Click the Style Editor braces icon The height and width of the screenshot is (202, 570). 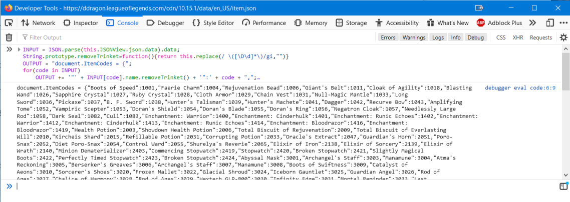coord(196,23)
